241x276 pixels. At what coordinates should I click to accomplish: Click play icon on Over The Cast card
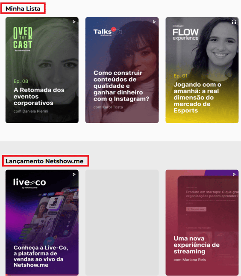[74, 22]
